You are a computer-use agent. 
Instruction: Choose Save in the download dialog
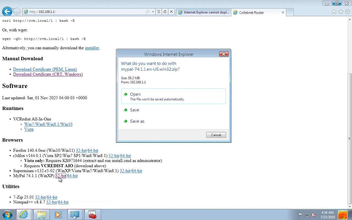(x=174, y=110)
